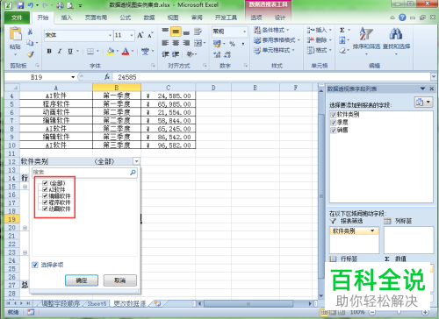
Task: Click the increase decimal icon
Action: [217, 54]
